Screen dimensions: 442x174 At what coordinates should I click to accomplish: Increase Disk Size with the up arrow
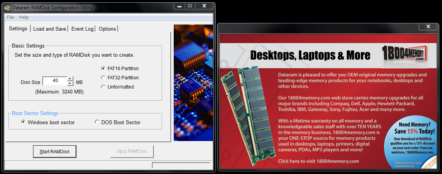point(70,79)
